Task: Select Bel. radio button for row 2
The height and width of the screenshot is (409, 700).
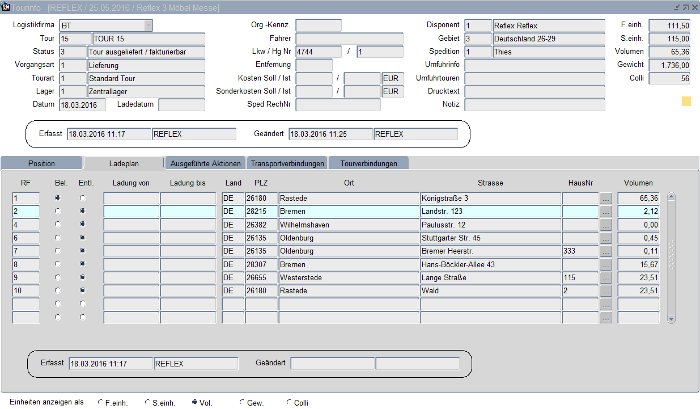Action: point(57,211)
